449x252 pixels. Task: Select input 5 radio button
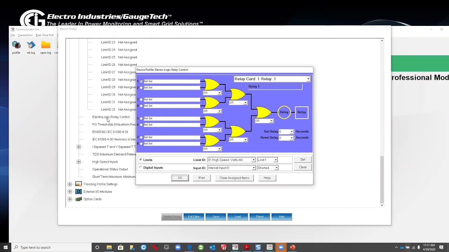coord(141,118)
